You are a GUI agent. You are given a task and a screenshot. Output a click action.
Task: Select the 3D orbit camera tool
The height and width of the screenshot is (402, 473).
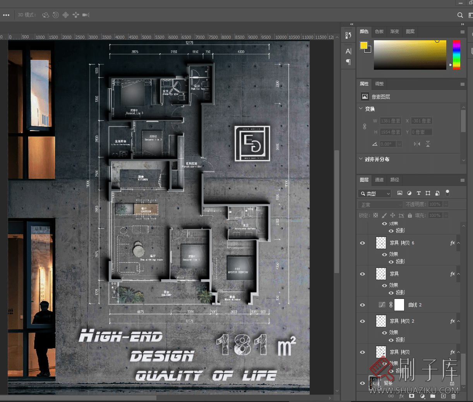tap(46, 15)
